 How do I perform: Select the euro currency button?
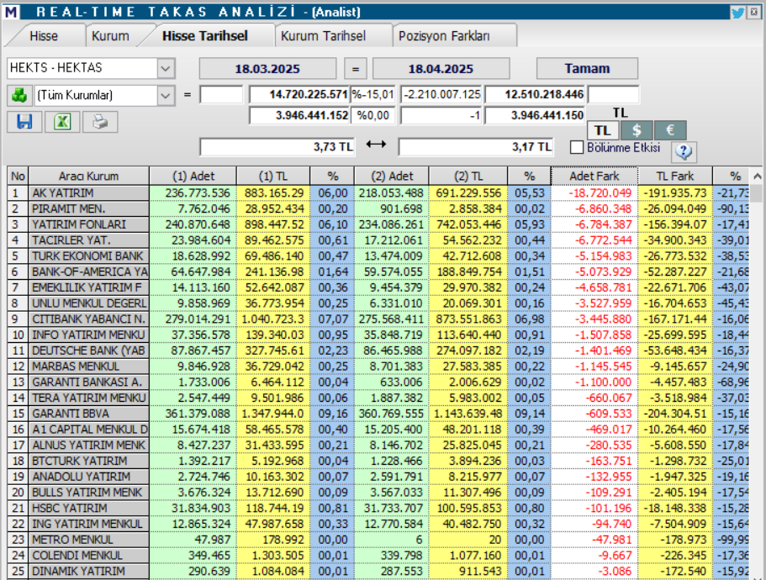click(670, 130)
